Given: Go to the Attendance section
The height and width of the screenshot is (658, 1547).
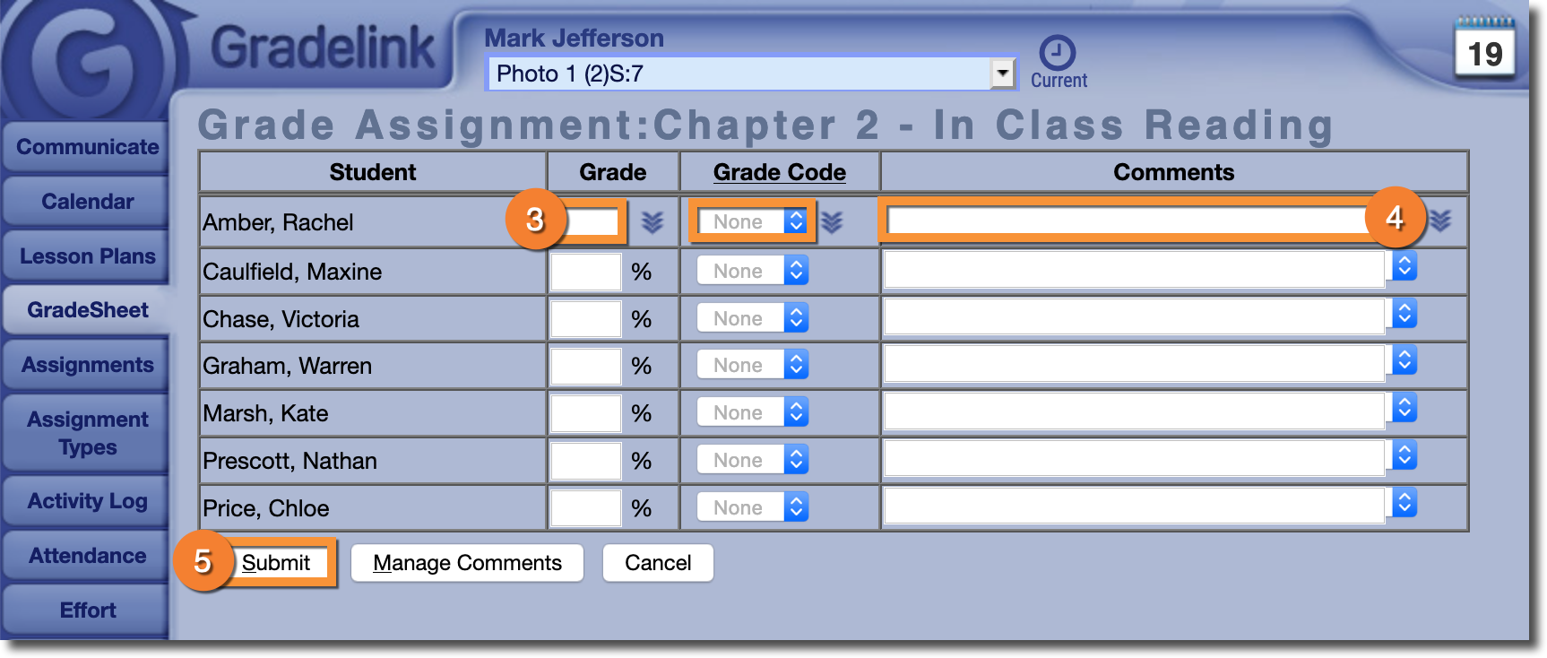Looking at the screenshot, I should (x=87, y=556).
